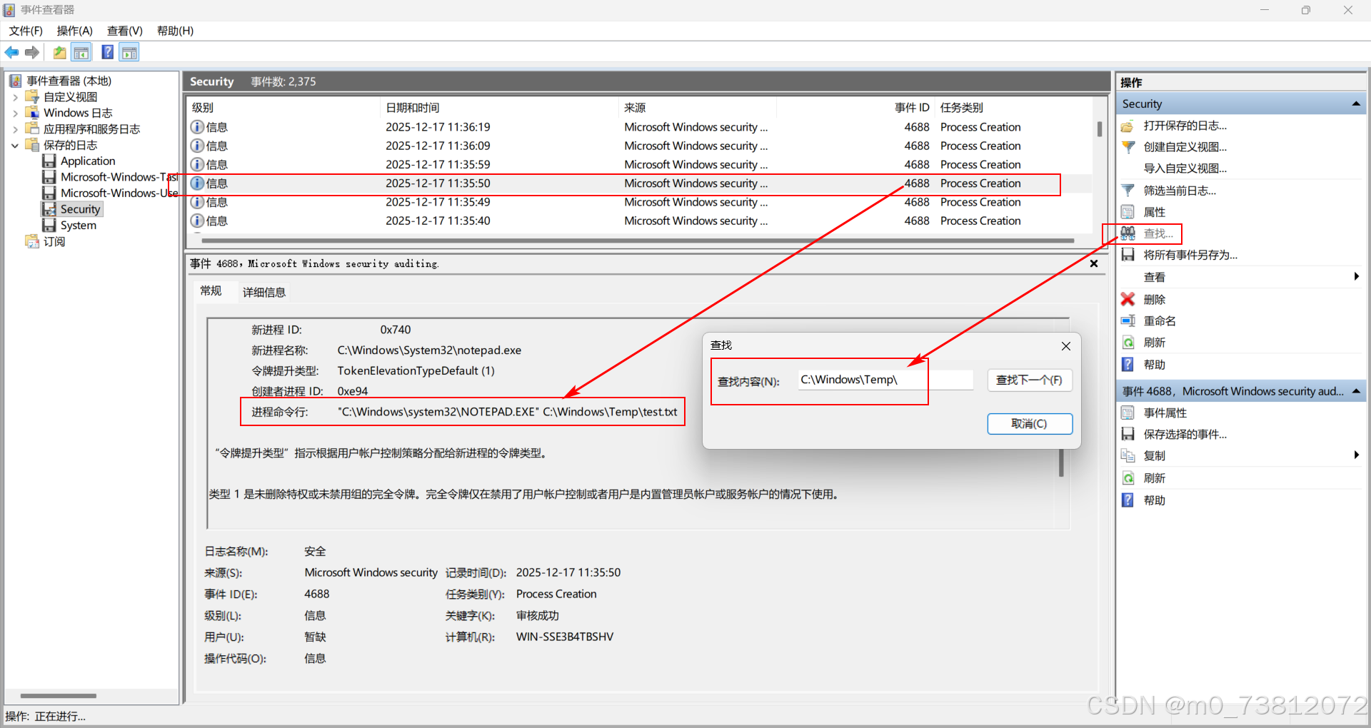Open the 帮助(H) menu
This screenshot has width=1371, height=728.
click(x=175, y=31)
